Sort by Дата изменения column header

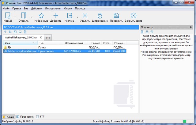72,43
